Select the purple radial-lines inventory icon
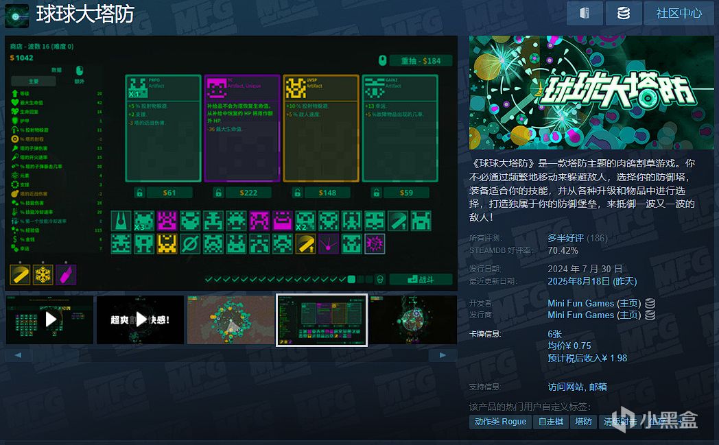The image size is (719, 445). 329,244
